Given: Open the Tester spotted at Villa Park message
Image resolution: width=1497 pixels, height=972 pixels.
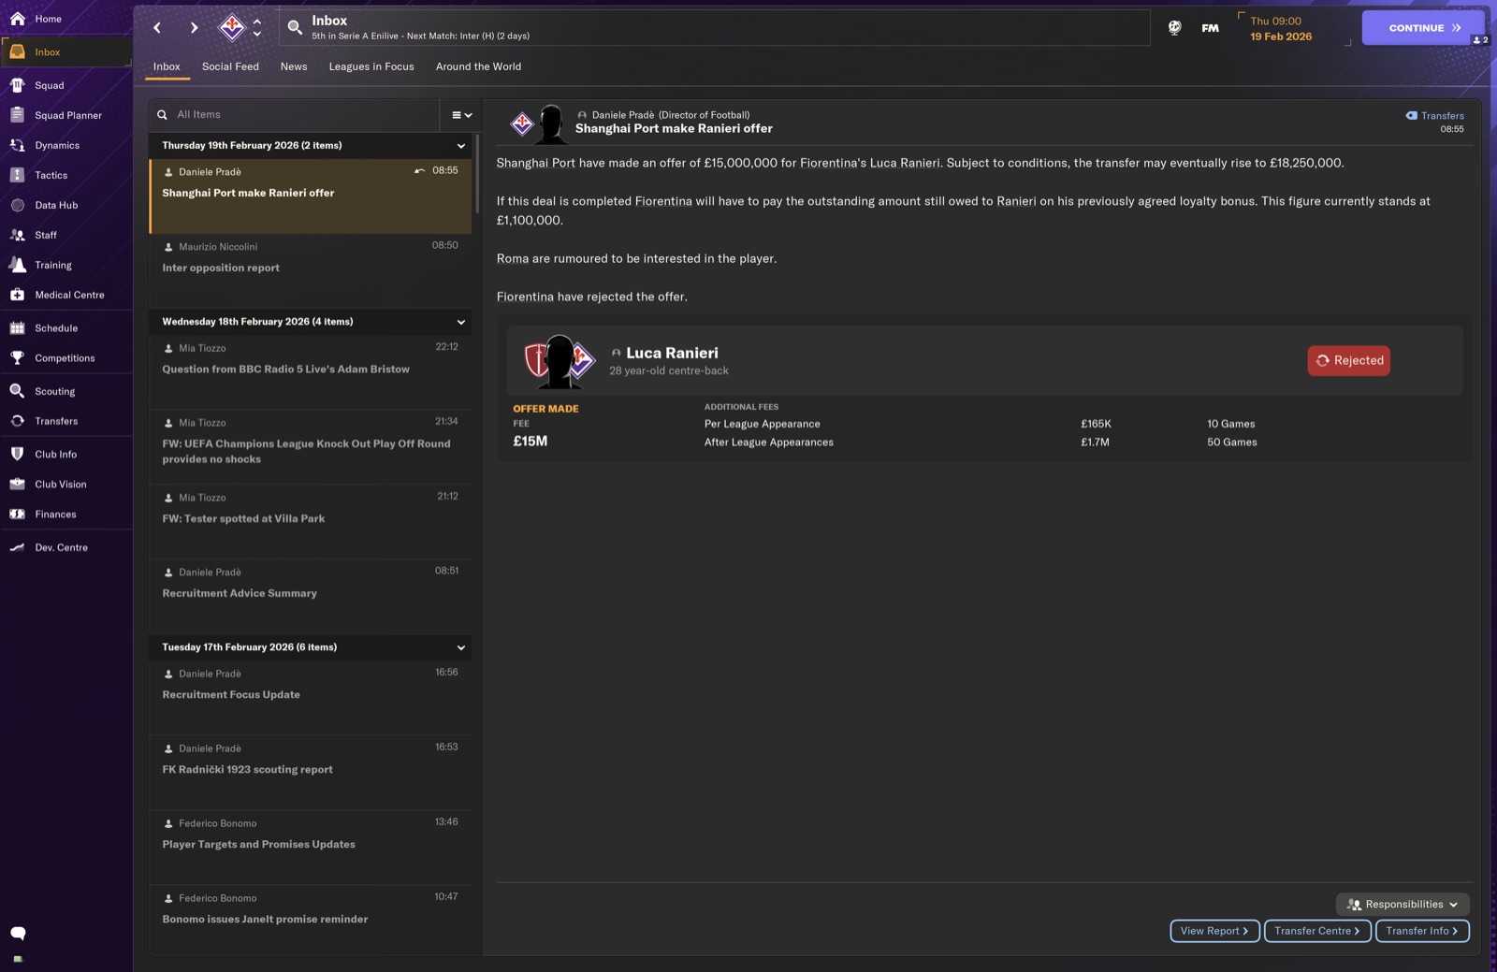Looking at the screenshot, I should click(310, 521).
